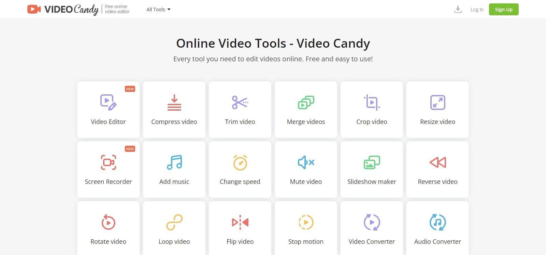Select the Add music label
The height and width of the screenshot is (255, 546).
pyautogui.click(x=174, y=181)
